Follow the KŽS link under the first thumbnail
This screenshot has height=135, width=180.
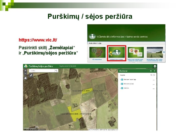[x=97, y=59]
